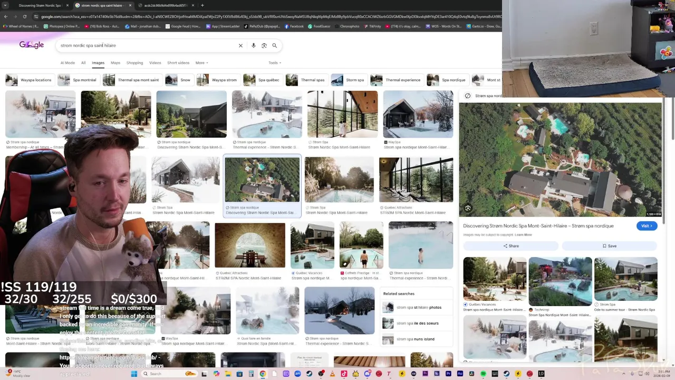The image size is (675, 380).
Task: Open weather widget in taskbar
Action: [18, 373]
